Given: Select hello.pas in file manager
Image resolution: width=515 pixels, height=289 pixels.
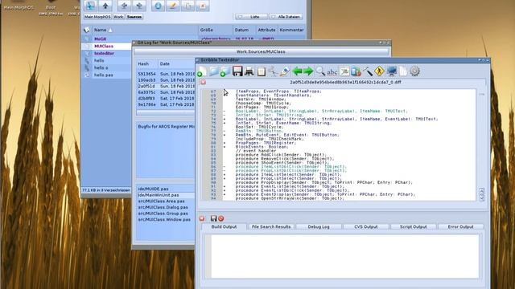Looking at the screenshot, I should click(107, 75).
